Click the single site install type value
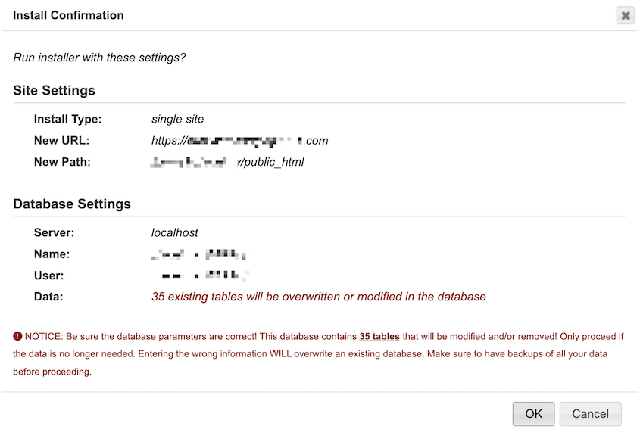Image resolution: width=640 pixels, height=439 pixels. tap(177, 119)
